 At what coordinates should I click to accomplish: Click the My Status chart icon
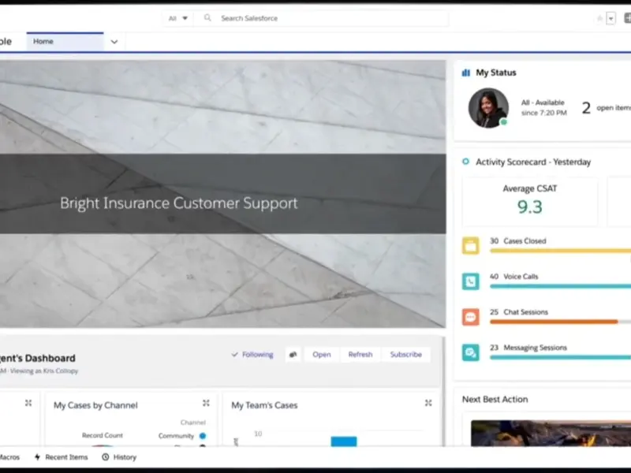pyautogui.click(x=466, y=73)
